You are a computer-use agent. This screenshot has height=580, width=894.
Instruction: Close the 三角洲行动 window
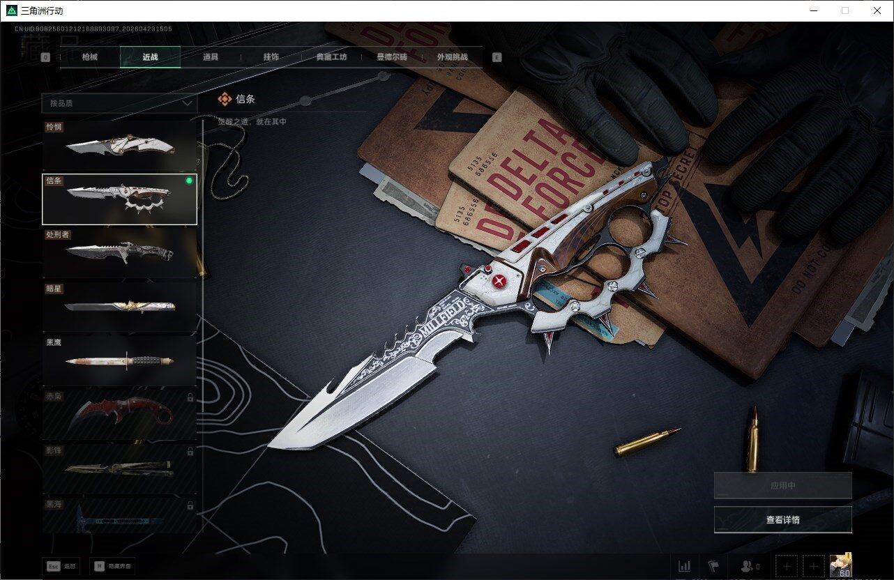877,10
